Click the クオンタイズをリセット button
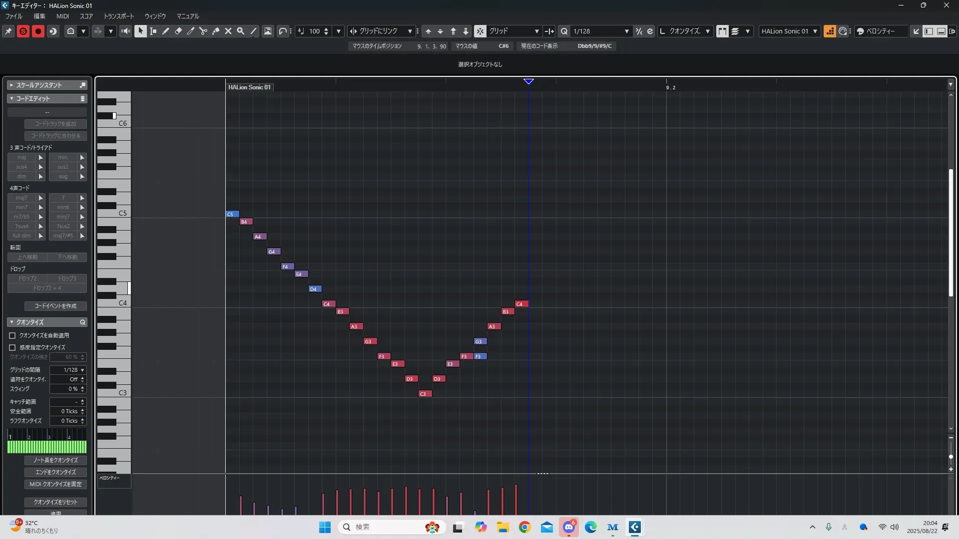 [x=55, y=502]
